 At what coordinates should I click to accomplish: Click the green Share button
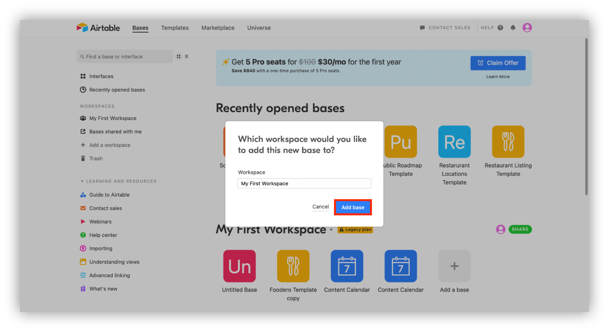pyautogui.click(x=520, y=229)
